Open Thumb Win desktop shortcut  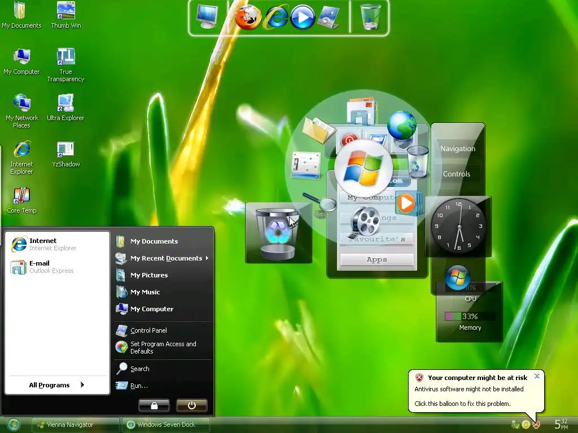pyautogui.click(x=66, y=15)
